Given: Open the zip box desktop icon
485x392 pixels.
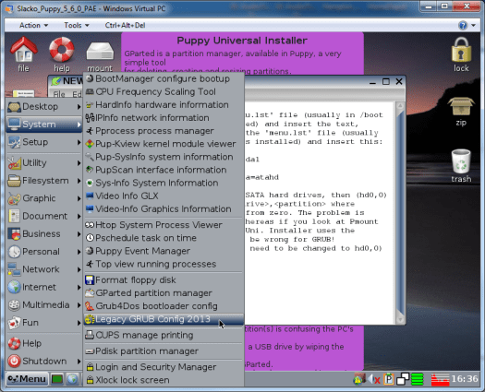Looking at the screenshot, I should click(x=461, y=112).
